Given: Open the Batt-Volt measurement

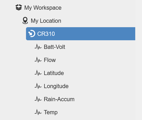Looking at the screenshot, I should (54, 47).
